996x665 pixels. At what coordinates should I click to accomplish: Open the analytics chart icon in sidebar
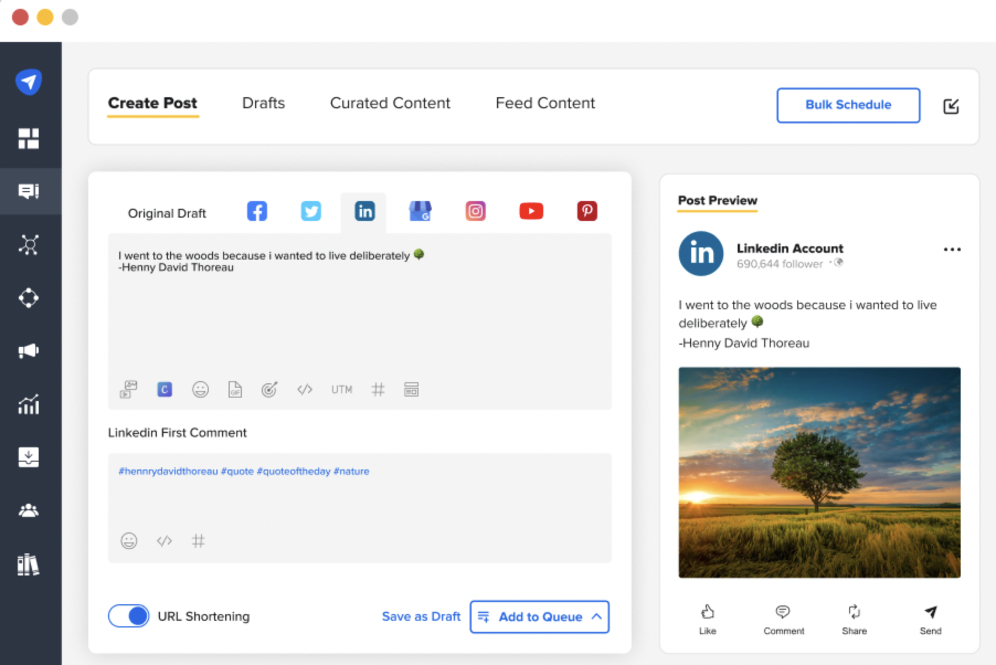tap(29, 404)
